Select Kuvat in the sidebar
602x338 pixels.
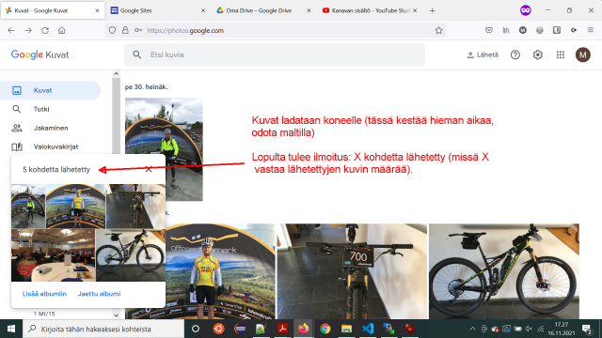(50, 90)
